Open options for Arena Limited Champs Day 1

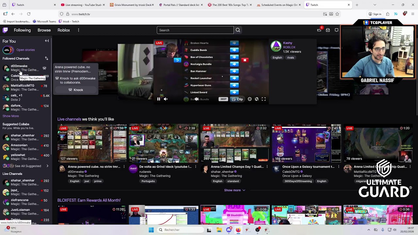[267, 167]
